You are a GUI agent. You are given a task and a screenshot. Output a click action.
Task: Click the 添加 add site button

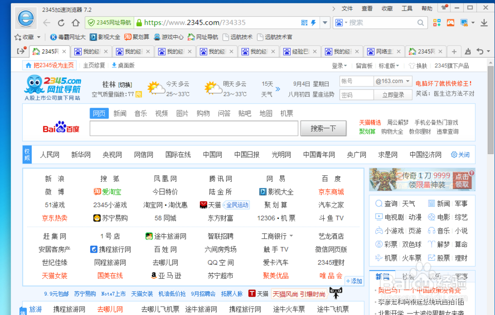pyautogui.click(x=353, y=281)
